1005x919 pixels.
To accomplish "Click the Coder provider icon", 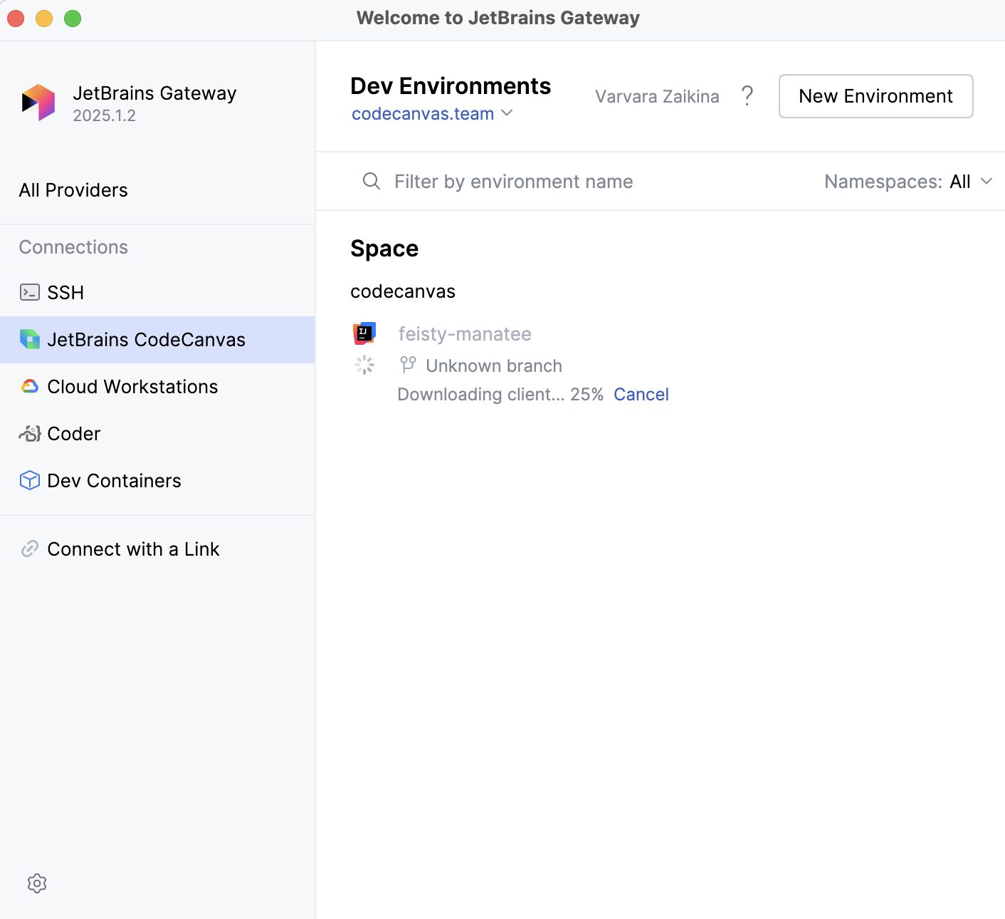I will 30,433.
